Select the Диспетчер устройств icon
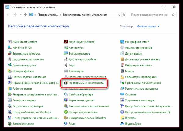 point(66,59)
